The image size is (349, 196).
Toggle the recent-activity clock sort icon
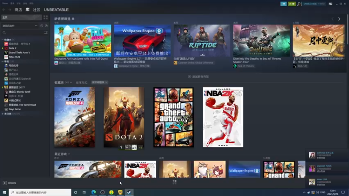pyautogui.click(x=41, y=26)
